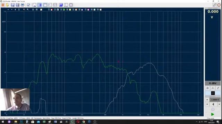Image resolution: width=222 pixels, height=124 pixels.
Task: Shift the graph scale down with the arrow
Action: (x=12, y=10)
